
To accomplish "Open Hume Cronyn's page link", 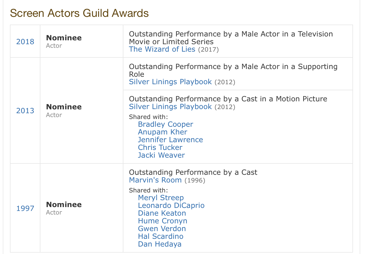I will 163,221.
